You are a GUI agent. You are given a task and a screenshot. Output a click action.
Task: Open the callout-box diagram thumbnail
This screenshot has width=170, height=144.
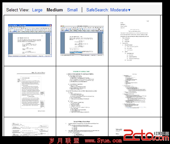coord(30,129)
